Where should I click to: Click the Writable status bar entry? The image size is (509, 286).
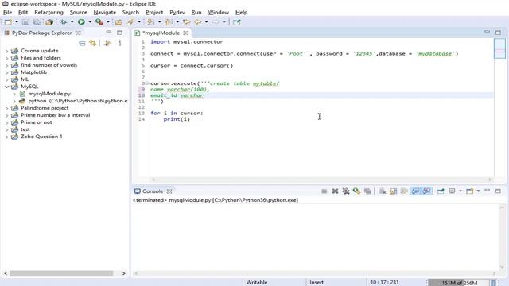(x=257, y=283)
